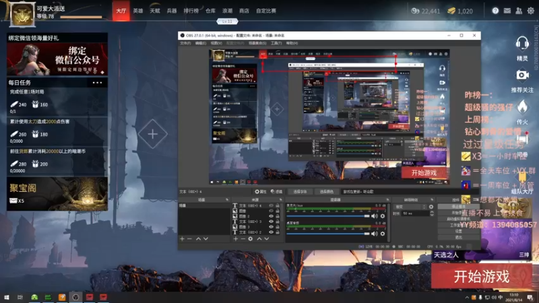Click the OBS 属性 properties button
This screenshot has height=303, width=539.
(261, 192)
